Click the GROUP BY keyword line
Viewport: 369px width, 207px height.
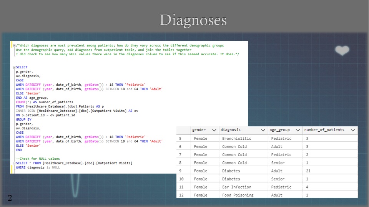click(23, 119)
